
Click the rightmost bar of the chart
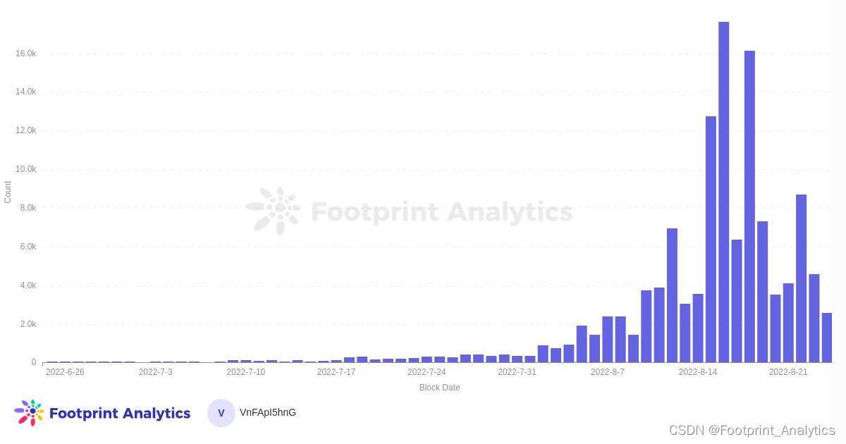(827, 338)
